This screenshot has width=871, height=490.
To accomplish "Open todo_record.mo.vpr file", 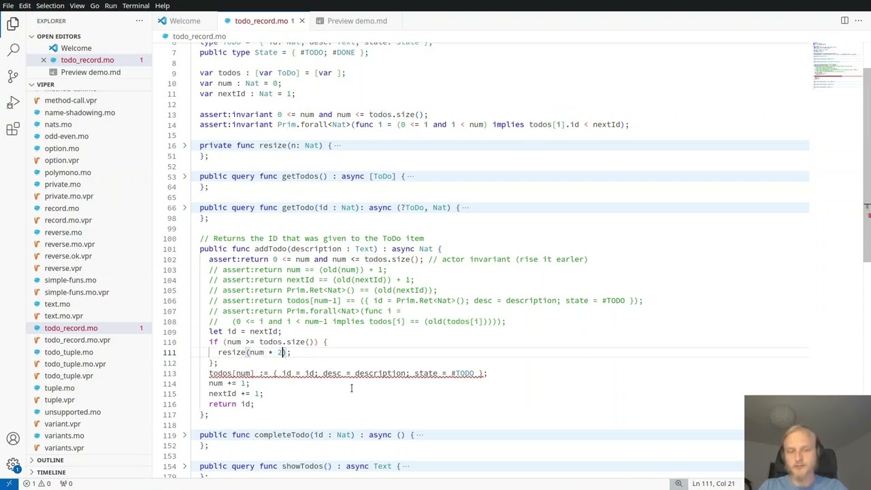I will click(x=77, y=340).
